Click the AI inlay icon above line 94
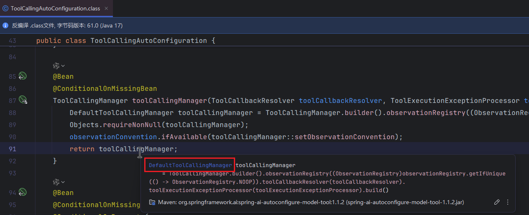The height and width of the screenshot is (215, 529). click(56, 182)
